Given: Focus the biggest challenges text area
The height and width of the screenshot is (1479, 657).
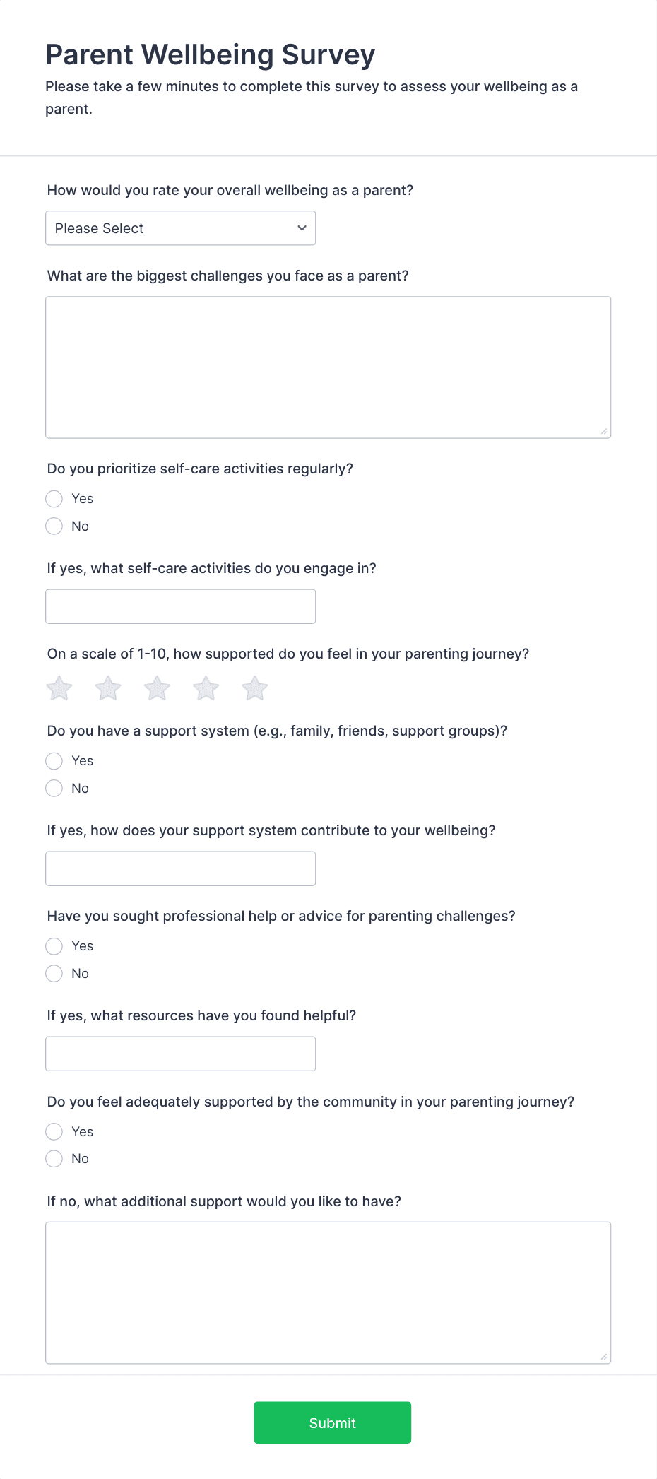Looking at the screenshot, I should click(328, 366).
